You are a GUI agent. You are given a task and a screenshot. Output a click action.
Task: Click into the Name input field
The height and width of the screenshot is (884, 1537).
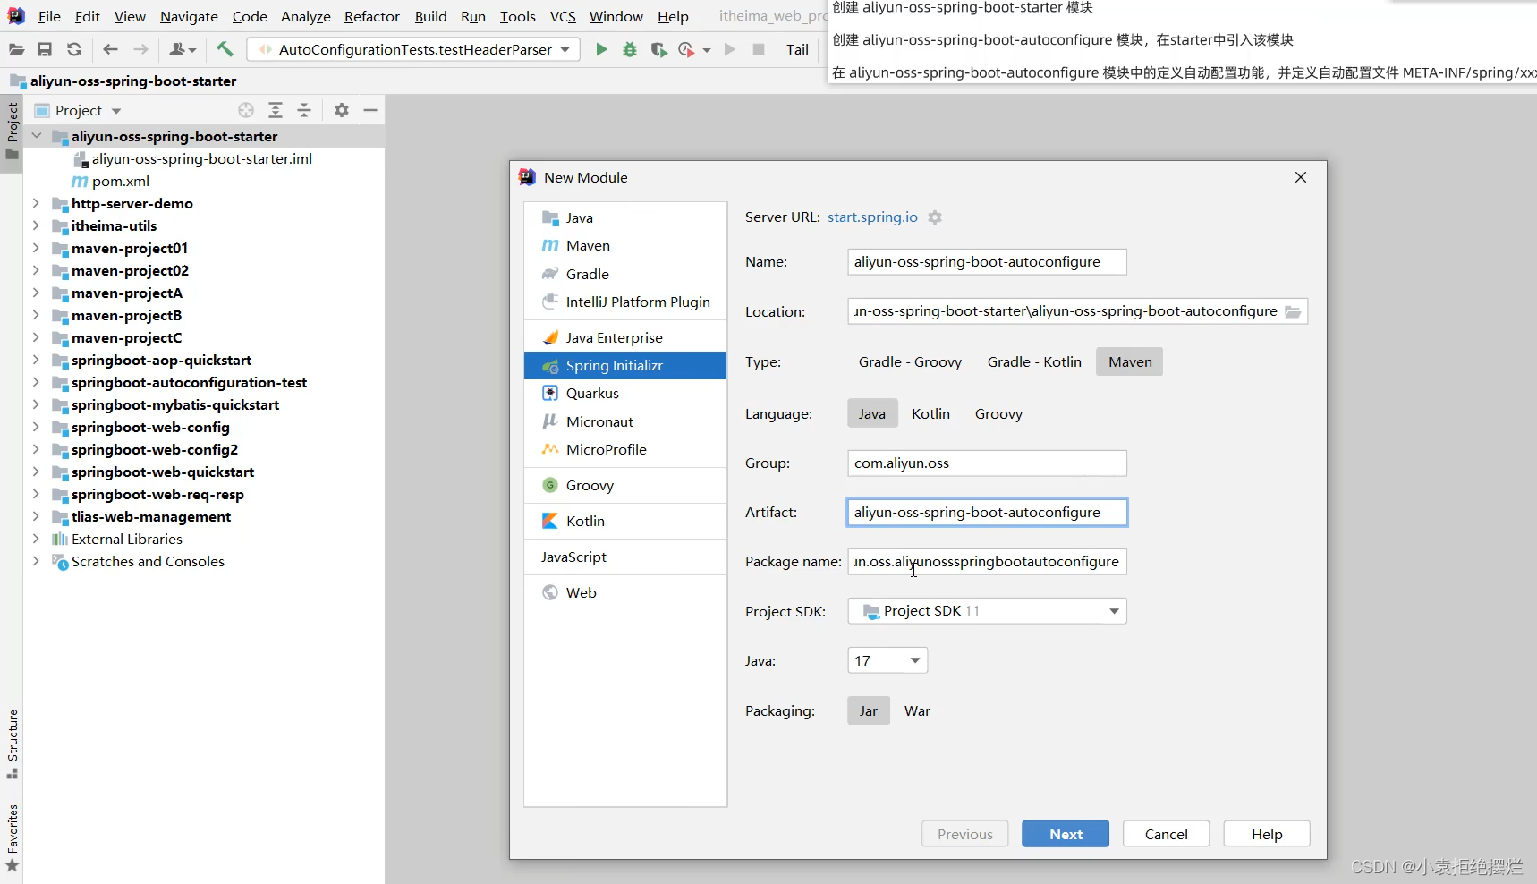click(x=987, y=262)
